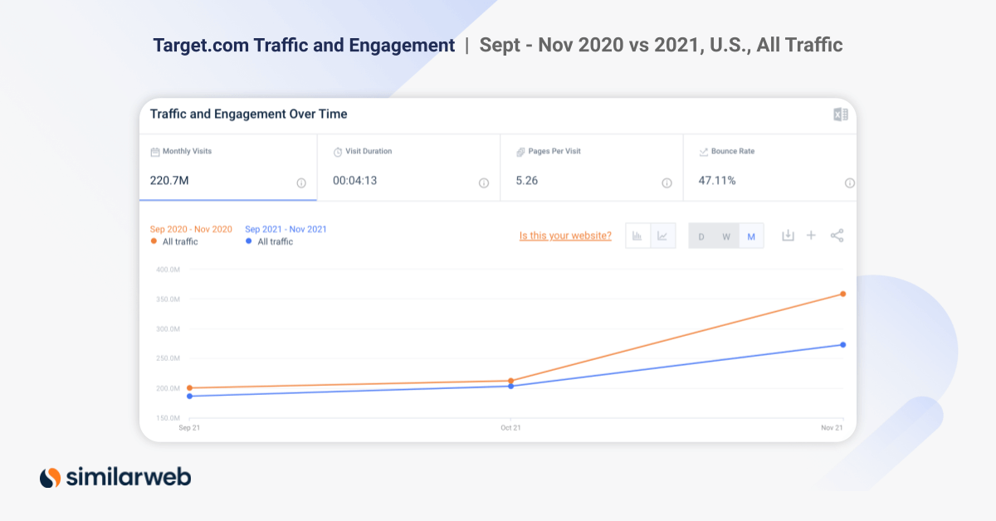Click the '220.7M' monthly visits value

coord(169,180)
